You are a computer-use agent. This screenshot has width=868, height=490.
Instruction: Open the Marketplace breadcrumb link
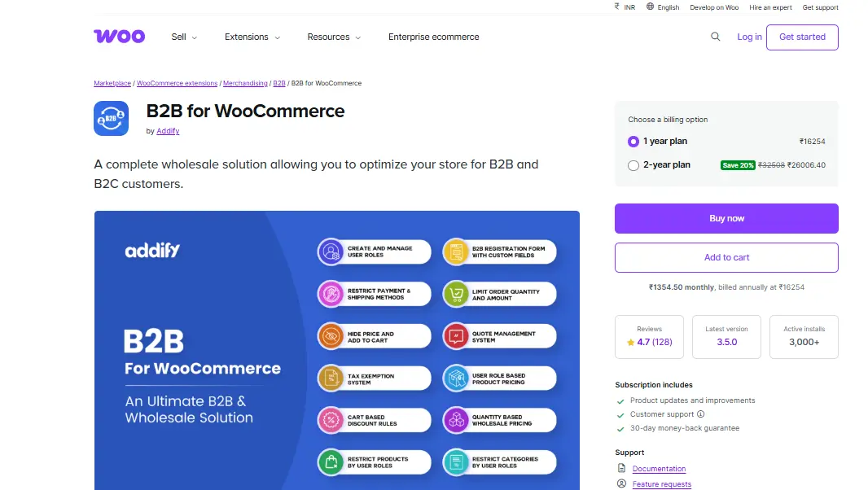112,82
